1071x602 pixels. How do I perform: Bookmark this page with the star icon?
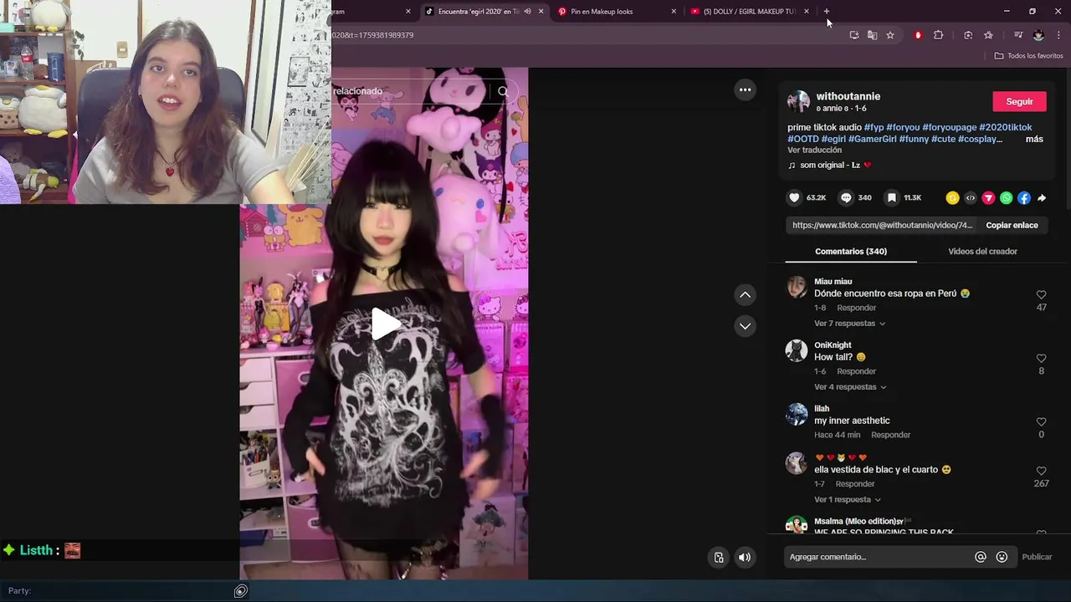pos(890,35)
